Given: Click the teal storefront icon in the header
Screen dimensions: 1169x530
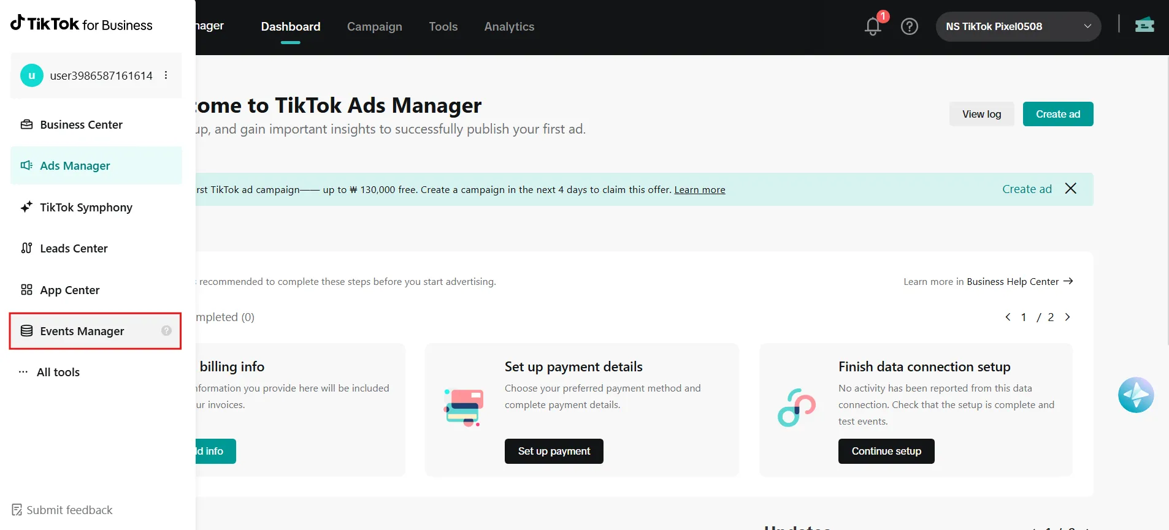Looking at the screenshot, I should coord(1144,25).
